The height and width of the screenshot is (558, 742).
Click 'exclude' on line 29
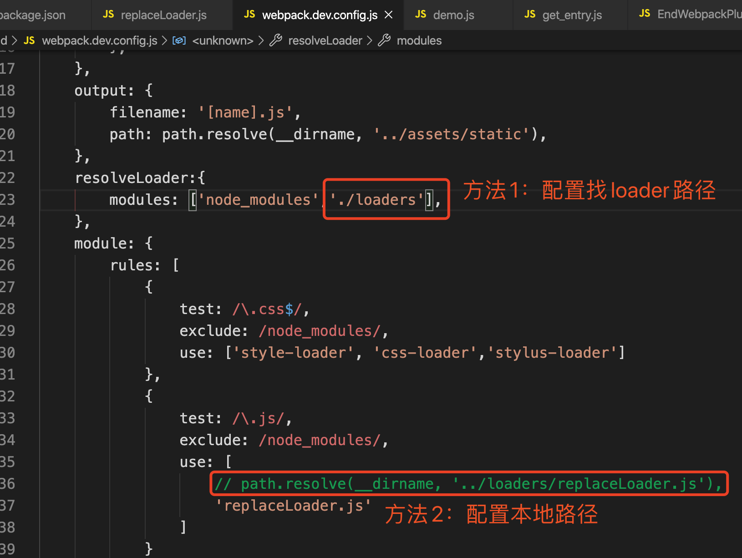pyautogui.click(x=210, y=331)
